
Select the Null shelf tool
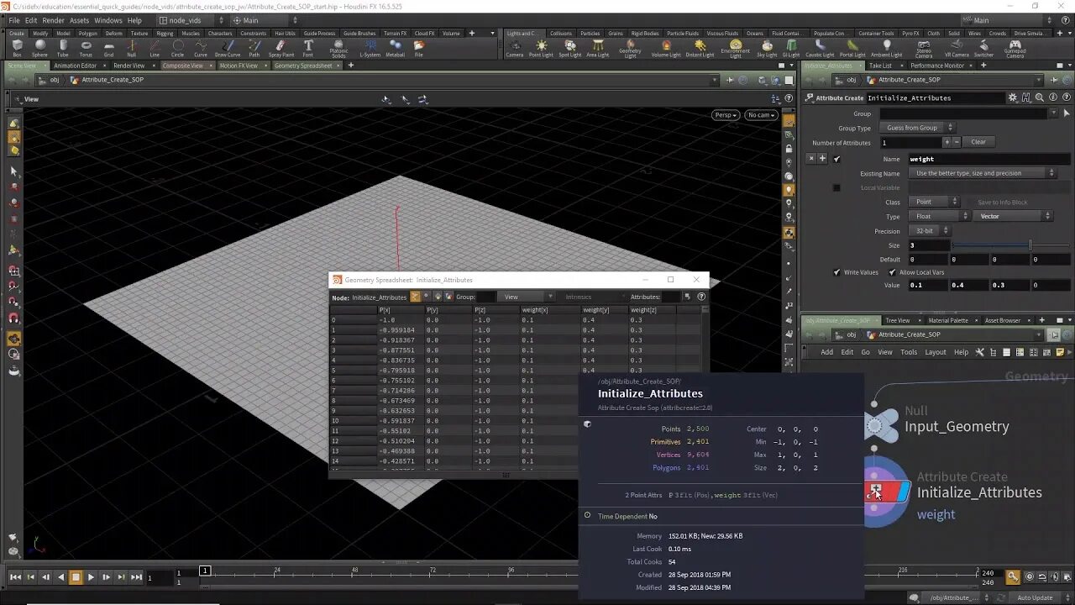(131, 49)
